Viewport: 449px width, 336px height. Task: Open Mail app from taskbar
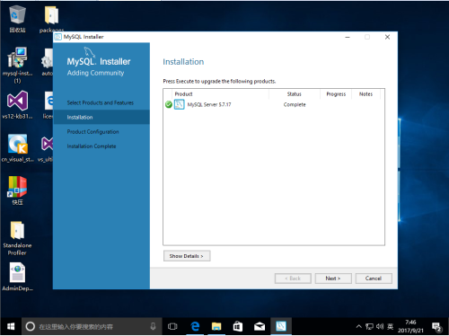pos(260,326)
